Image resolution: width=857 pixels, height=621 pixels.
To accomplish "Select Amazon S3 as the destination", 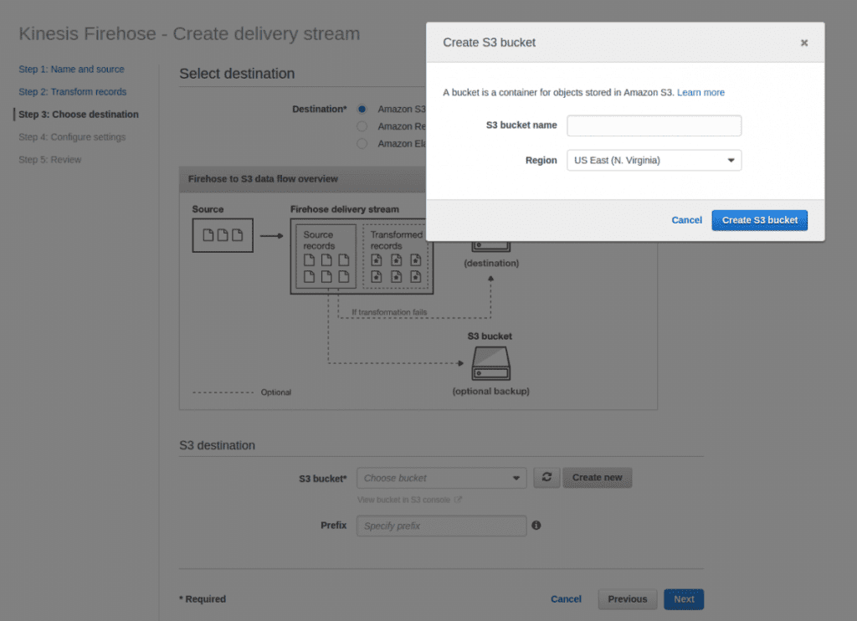I will 361,109.
